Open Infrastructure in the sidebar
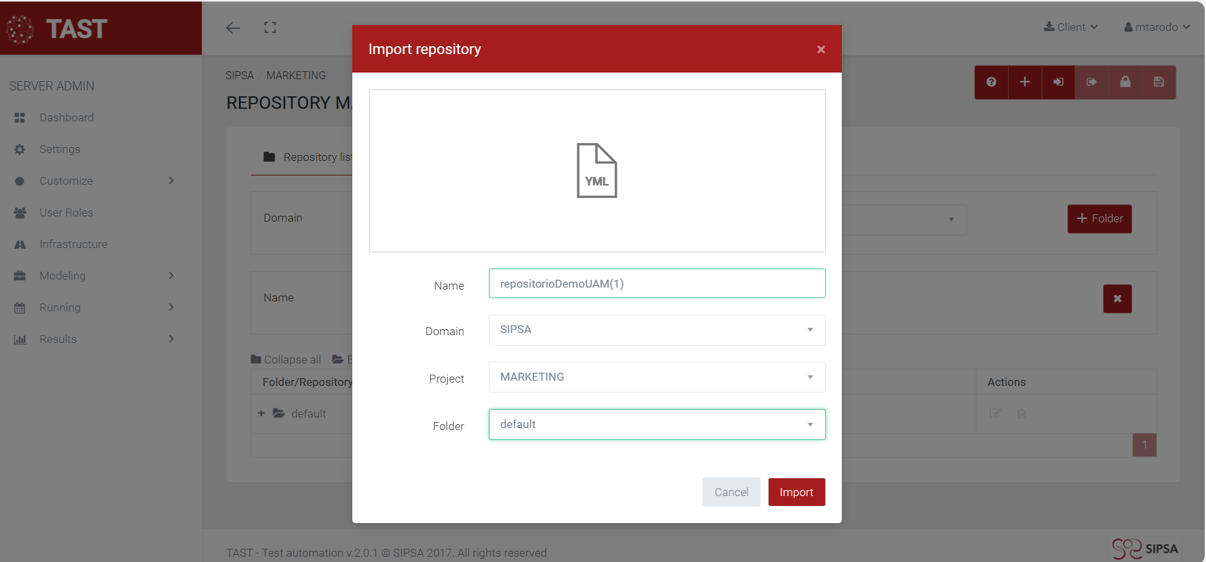The image size is (1206, 562). pyautogui.click(x=73, y=244)
